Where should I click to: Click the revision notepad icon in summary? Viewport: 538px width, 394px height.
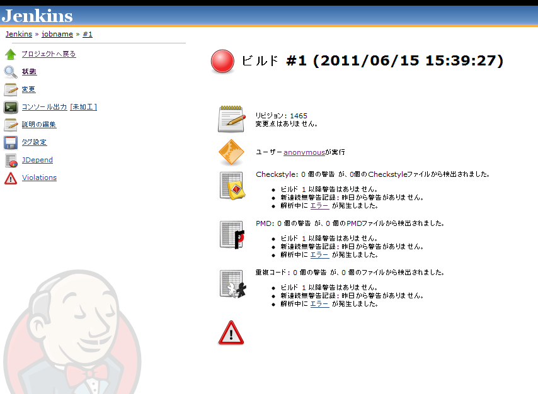click(x=232, y=119)
